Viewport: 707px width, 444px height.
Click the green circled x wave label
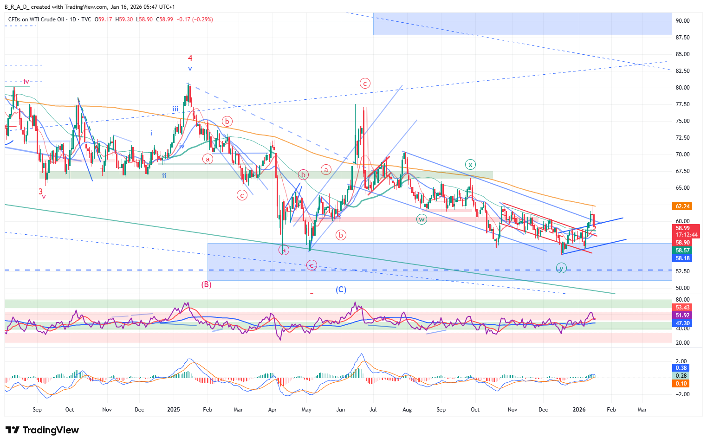point(470,165)
